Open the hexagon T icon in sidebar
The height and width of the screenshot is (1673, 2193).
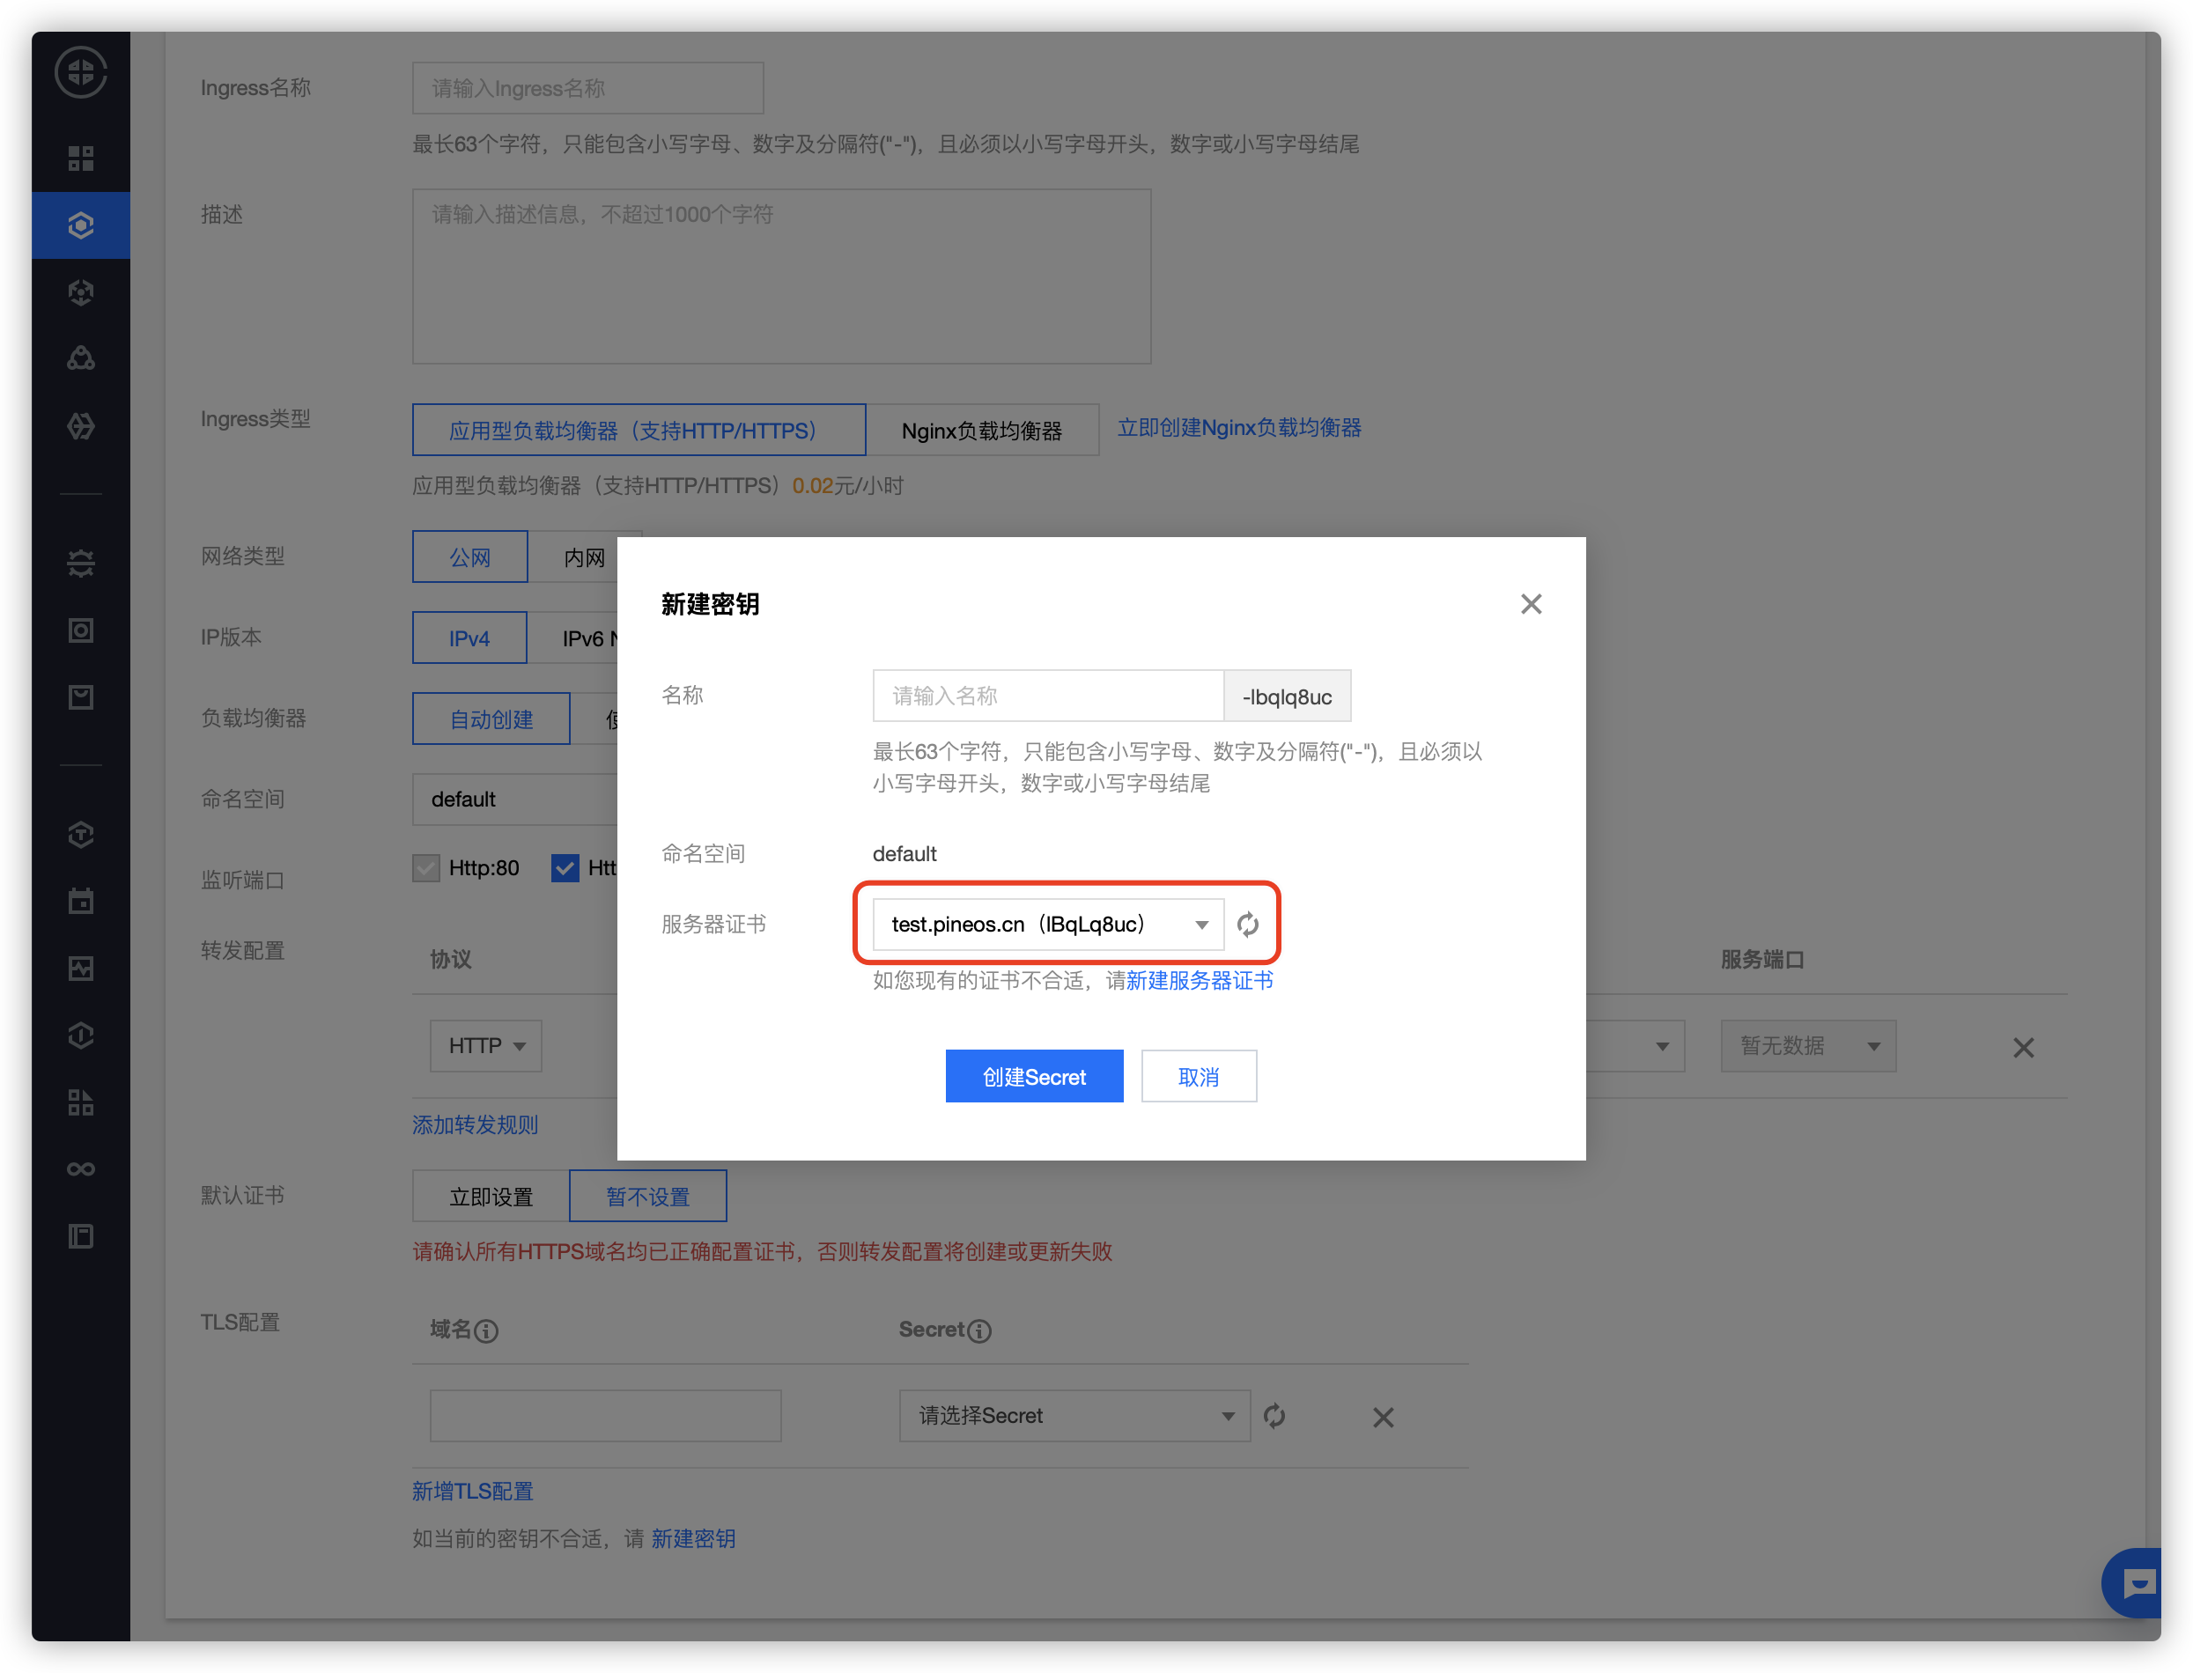pos(81,835)
